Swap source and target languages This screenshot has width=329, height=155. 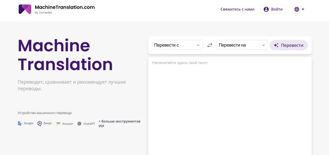pyautogui.click(x=210, y=45)
